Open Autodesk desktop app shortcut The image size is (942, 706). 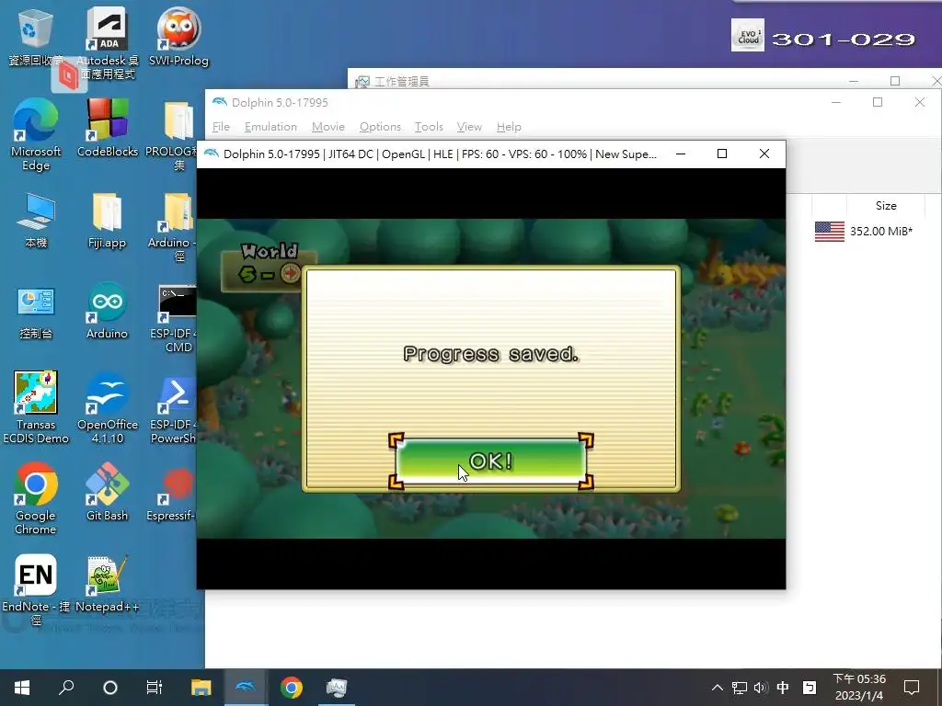[107, 43]
